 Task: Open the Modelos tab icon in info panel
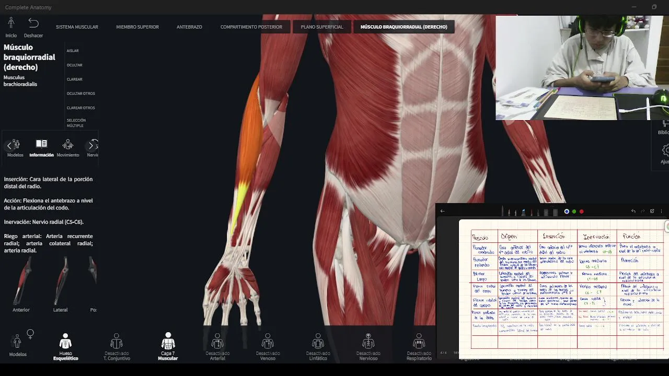(x=15, y=145)
